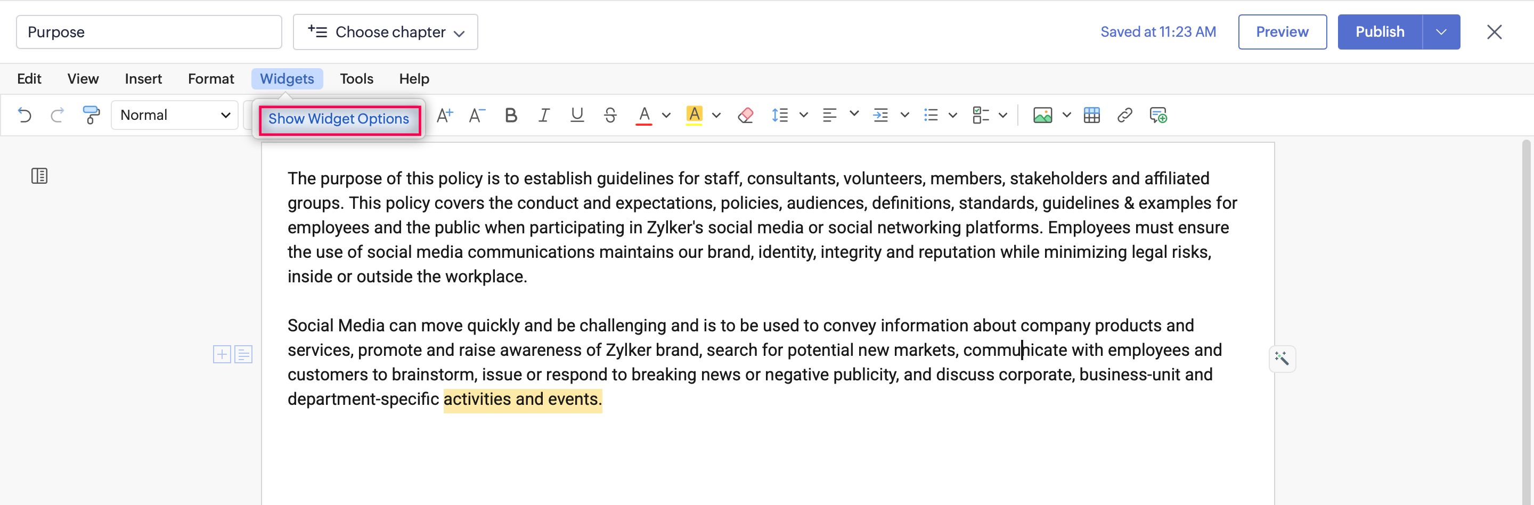Viewport: 1534px width, 505px height.
Task: Toggle strikethrough formatting
Action: pyautogui.click(x=610, y=115)
